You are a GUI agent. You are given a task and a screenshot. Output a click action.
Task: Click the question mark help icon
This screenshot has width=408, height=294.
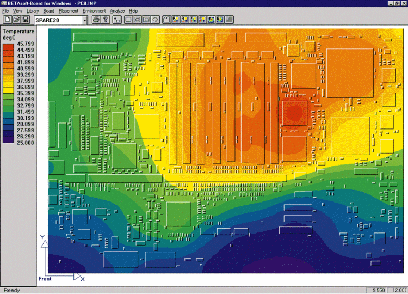coord(106,20)
